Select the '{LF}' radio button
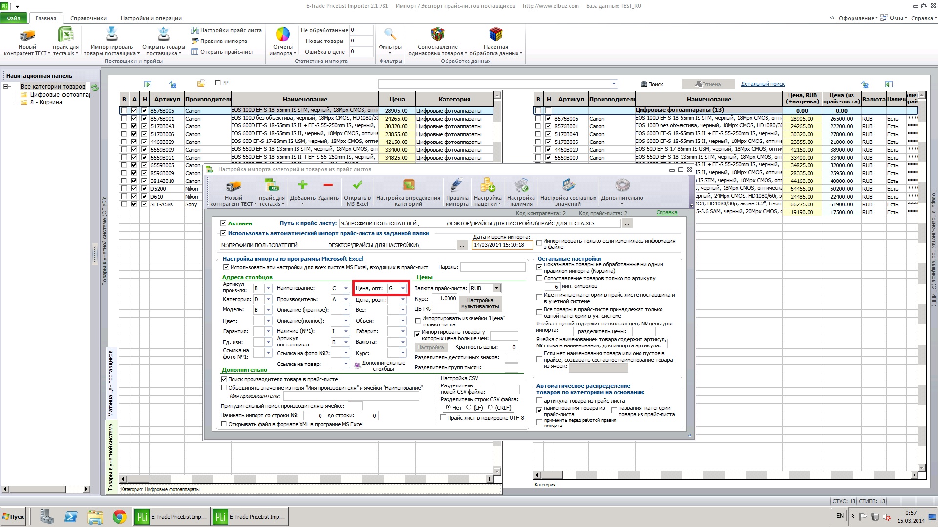This screenshot has width=938, height=527. tap(469, 407)
